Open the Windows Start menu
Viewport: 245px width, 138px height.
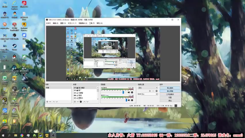[3, 136]
